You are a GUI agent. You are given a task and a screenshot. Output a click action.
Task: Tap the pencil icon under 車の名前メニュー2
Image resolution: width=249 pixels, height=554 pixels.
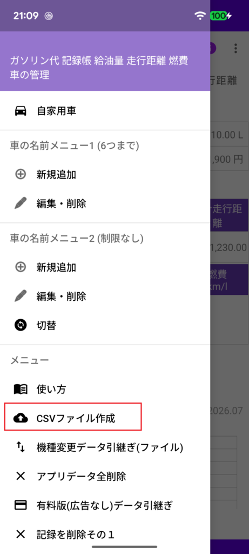21,296
